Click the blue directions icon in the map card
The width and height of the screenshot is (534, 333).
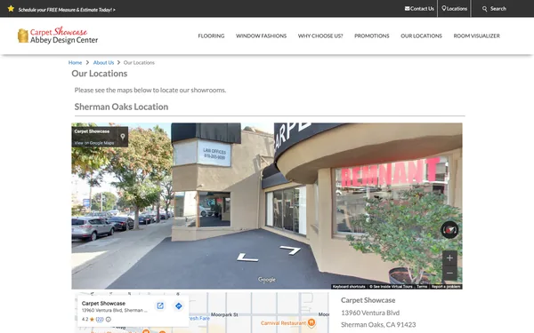tap(179, 305)
